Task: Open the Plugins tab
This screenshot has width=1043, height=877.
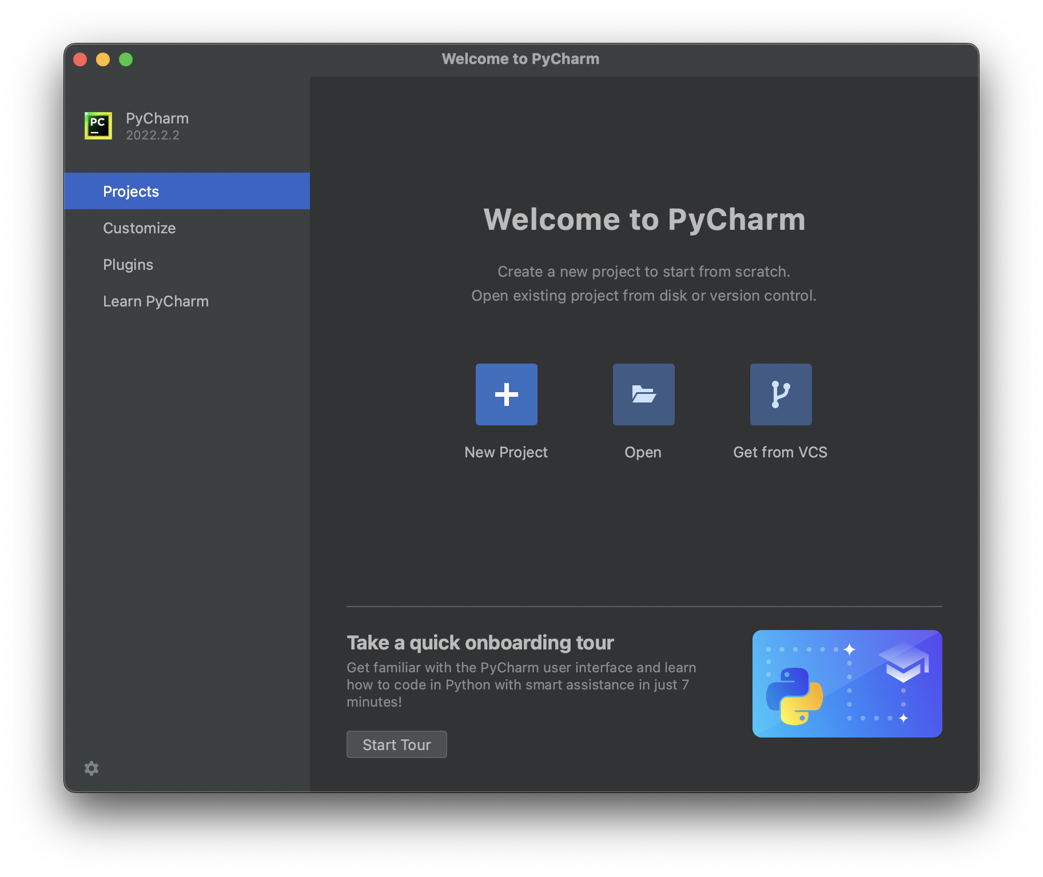Action: (x=187, y=264)
